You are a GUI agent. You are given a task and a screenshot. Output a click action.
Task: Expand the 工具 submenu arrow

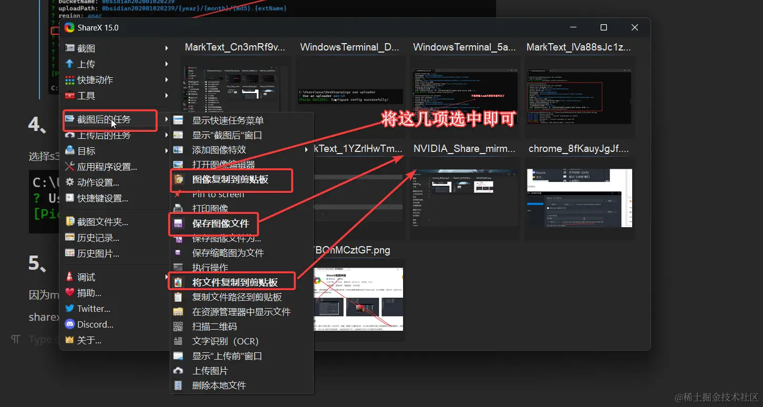[x=167, y=96]
